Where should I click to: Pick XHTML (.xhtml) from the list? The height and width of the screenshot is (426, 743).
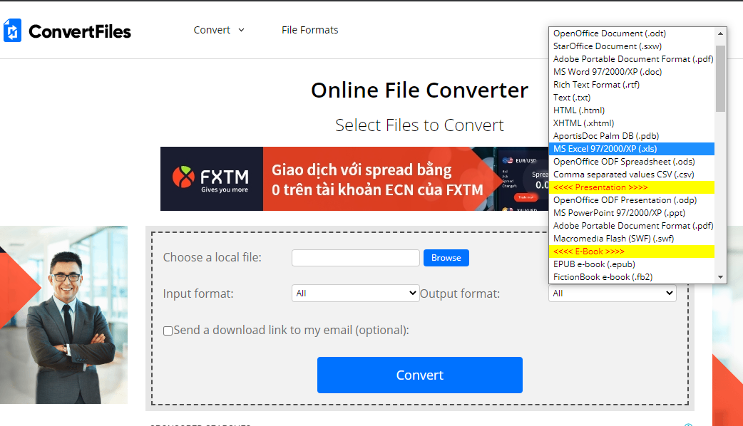coord(632,123)
